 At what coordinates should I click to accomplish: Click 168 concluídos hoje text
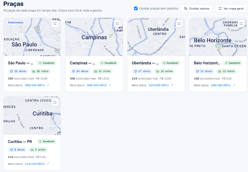pyautogui.click(x=207, y=78)
